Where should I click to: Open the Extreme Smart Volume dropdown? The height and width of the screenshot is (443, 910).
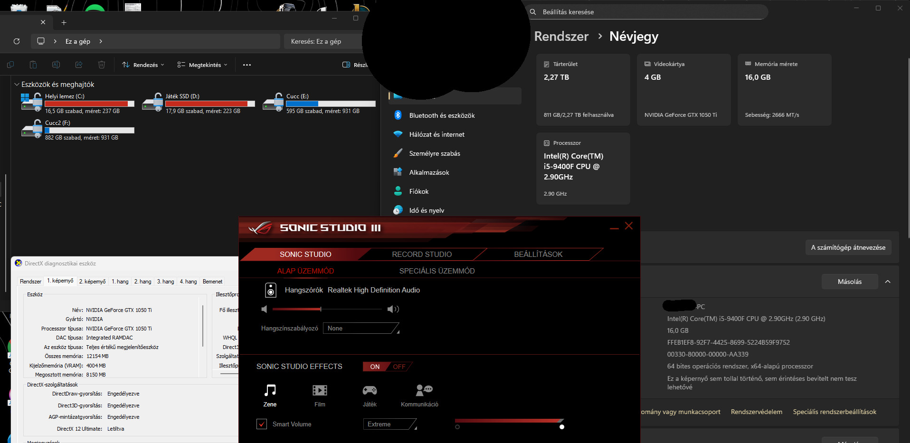(x=390, y=424)
